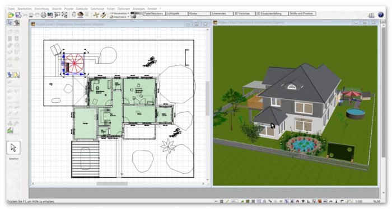Viewport: 392px width, 209px height.
Task: Click the screen capture toolbar icon
Action: [50, 15]
